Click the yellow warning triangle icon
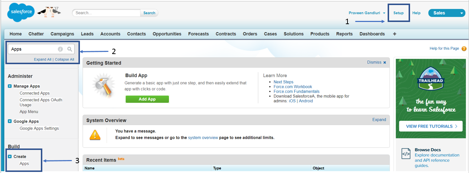469x173 pixels. click(x=95, y=135)
